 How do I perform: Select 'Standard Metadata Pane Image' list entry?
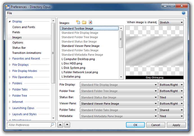click(89, 55)
